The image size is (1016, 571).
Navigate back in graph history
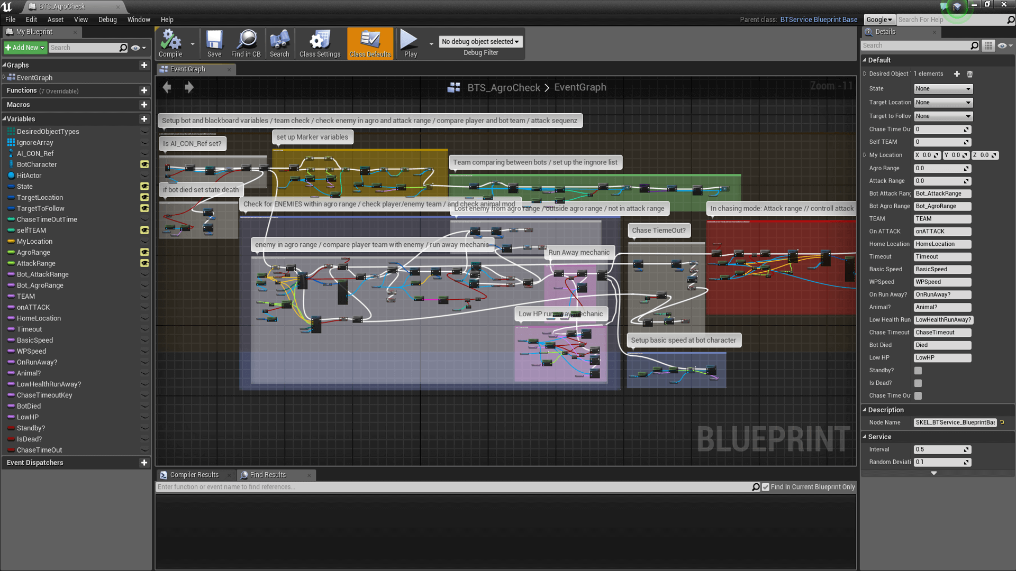click(x=167, y=87)
